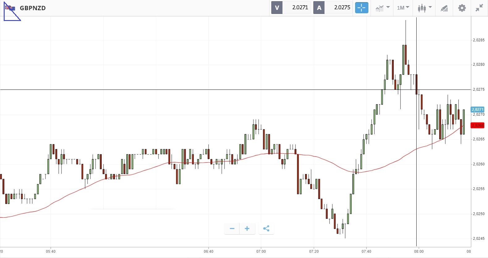488x258 pixels.
Task: Toggle the blue crosshair cursor button
Action: (x=361, y=8)
